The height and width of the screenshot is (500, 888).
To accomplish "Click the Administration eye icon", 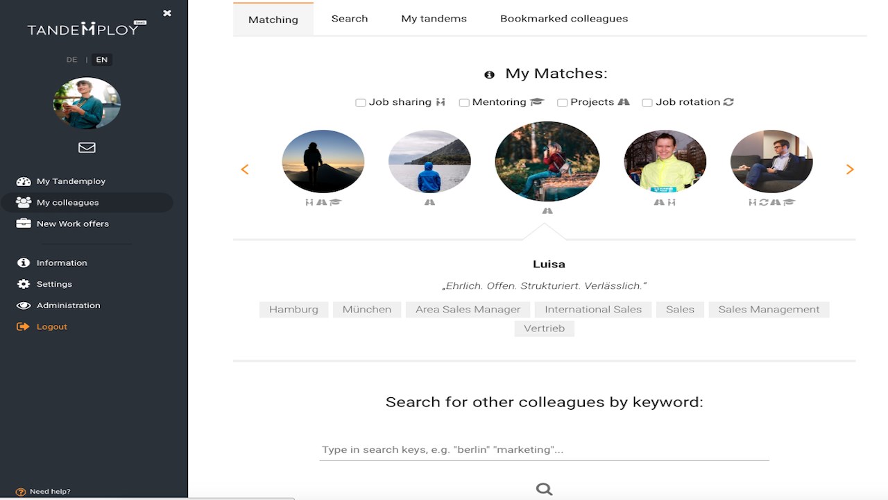I will [24, 306].
